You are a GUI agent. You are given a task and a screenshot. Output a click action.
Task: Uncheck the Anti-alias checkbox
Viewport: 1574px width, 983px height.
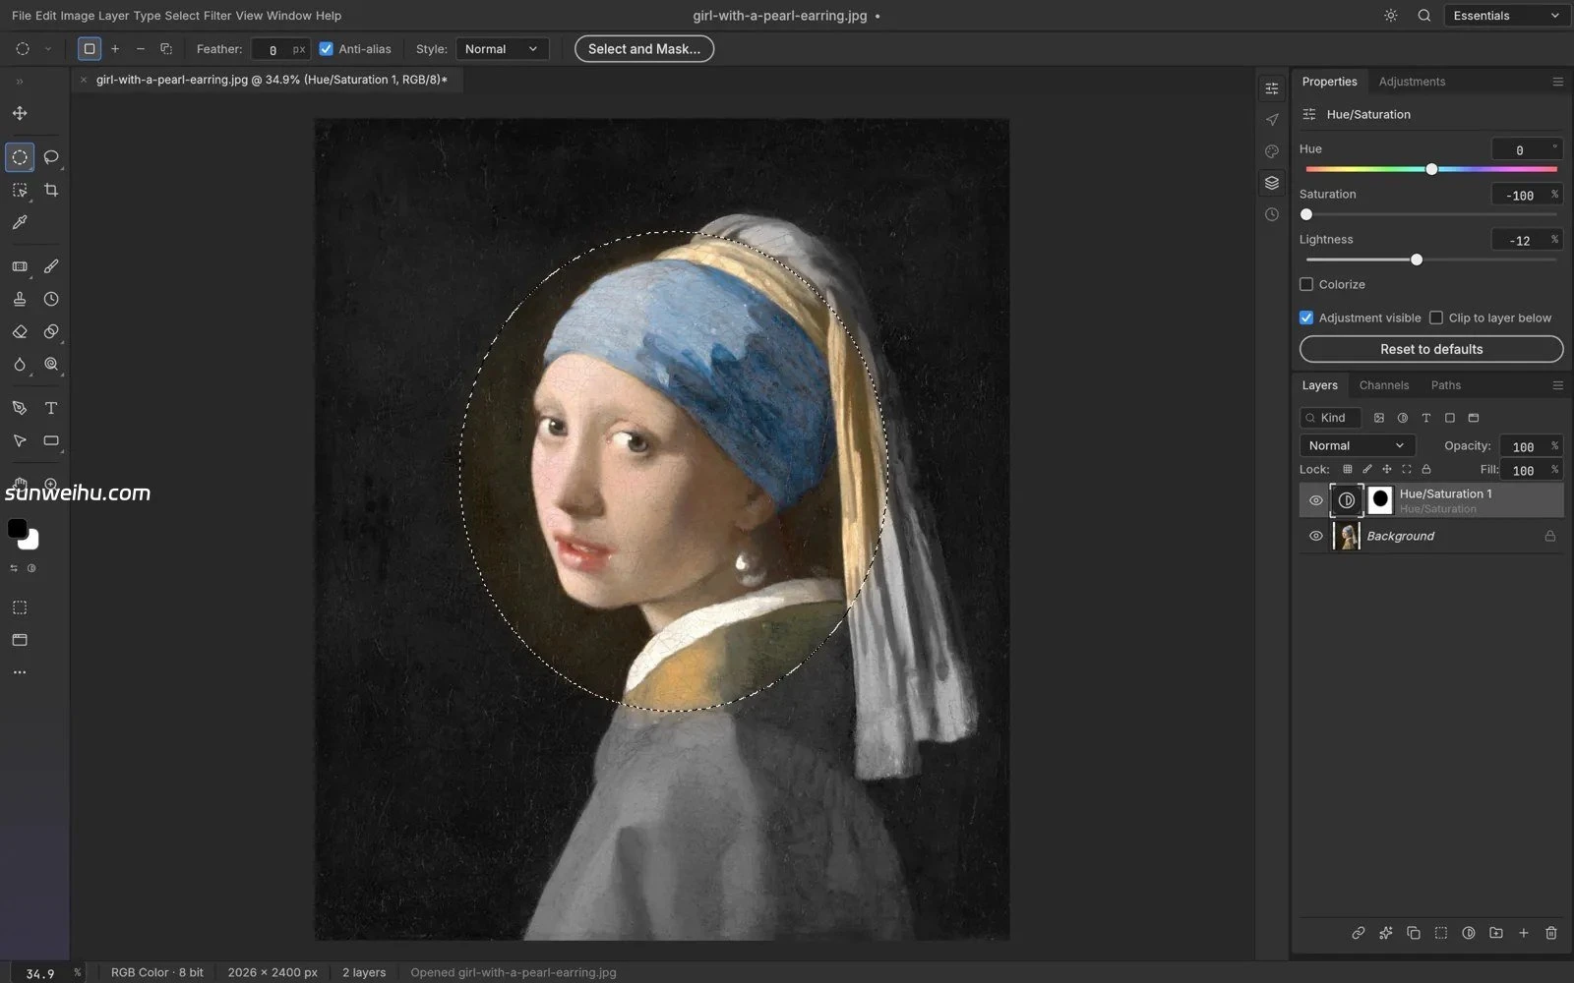pos(327,48)
